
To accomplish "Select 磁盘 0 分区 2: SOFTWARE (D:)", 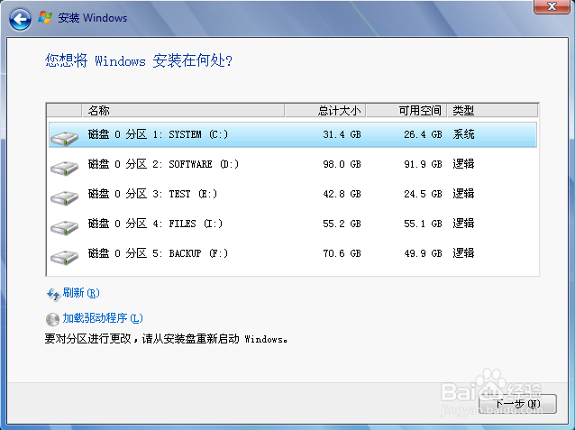I will [x=293, y=164].
